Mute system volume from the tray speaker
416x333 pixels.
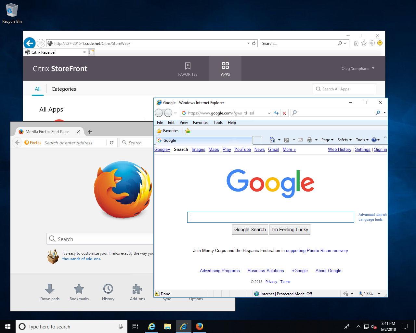pyautogui.click(x=374, y=326)
